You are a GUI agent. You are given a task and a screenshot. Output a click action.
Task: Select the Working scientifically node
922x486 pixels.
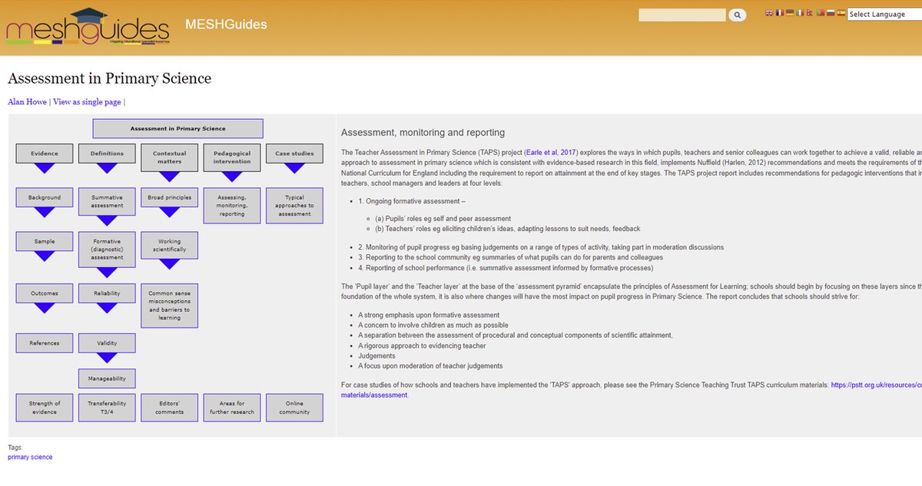169,245
